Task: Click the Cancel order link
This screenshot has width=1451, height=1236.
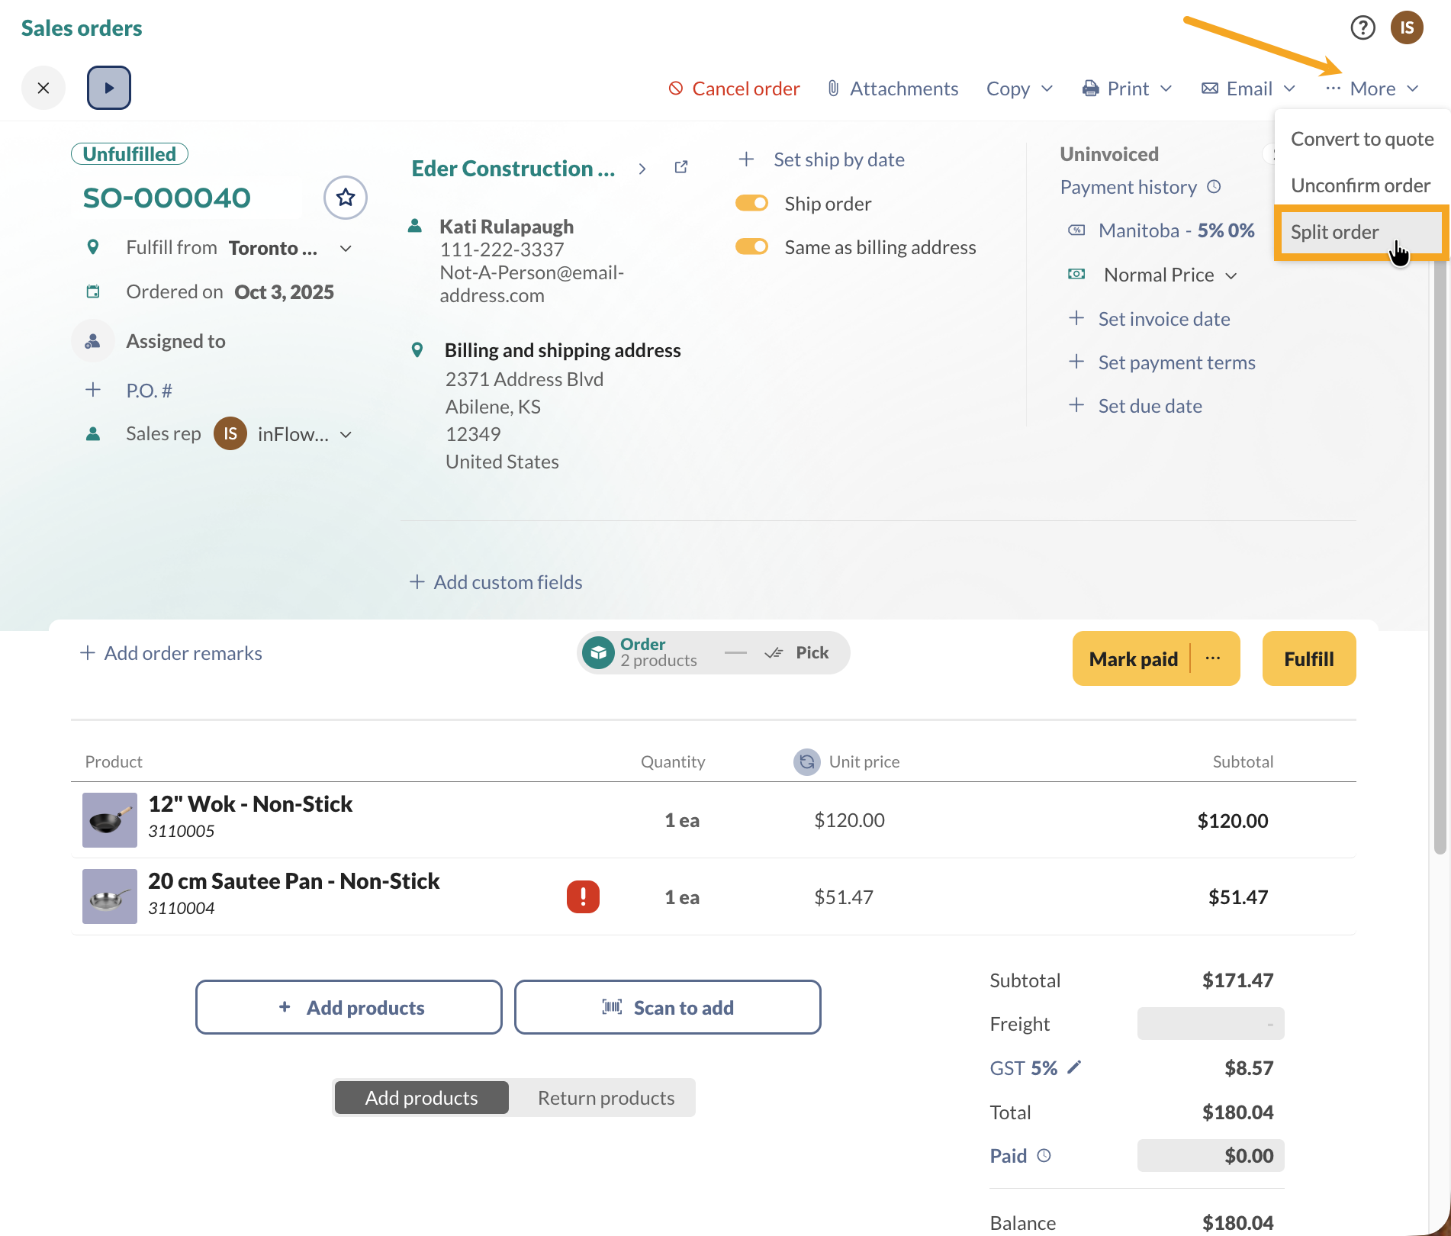Action: [734, 88]
